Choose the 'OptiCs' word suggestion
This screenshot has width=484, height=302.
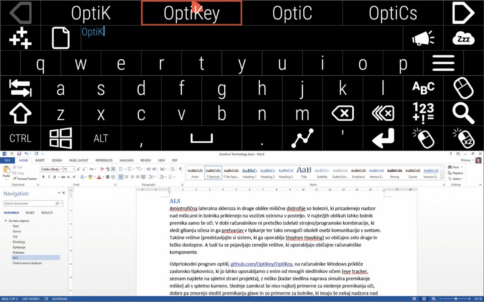point(393,13)
